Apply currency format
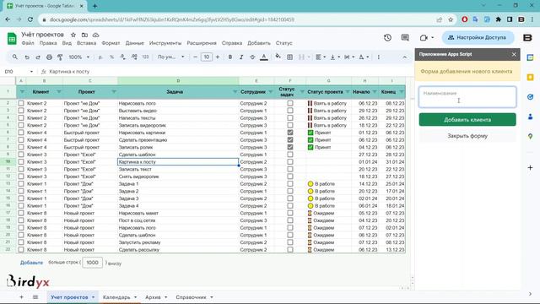This screenshot has height=304, width=540. pos(100,57)
